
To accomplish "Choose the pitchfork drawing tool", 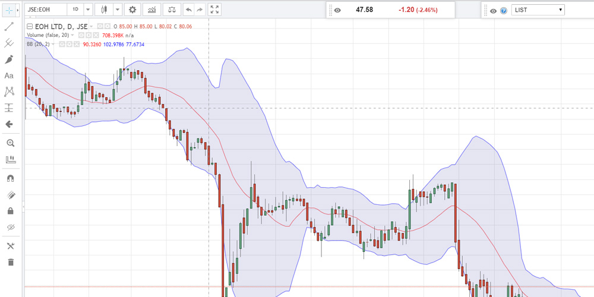I will [9, 43].
